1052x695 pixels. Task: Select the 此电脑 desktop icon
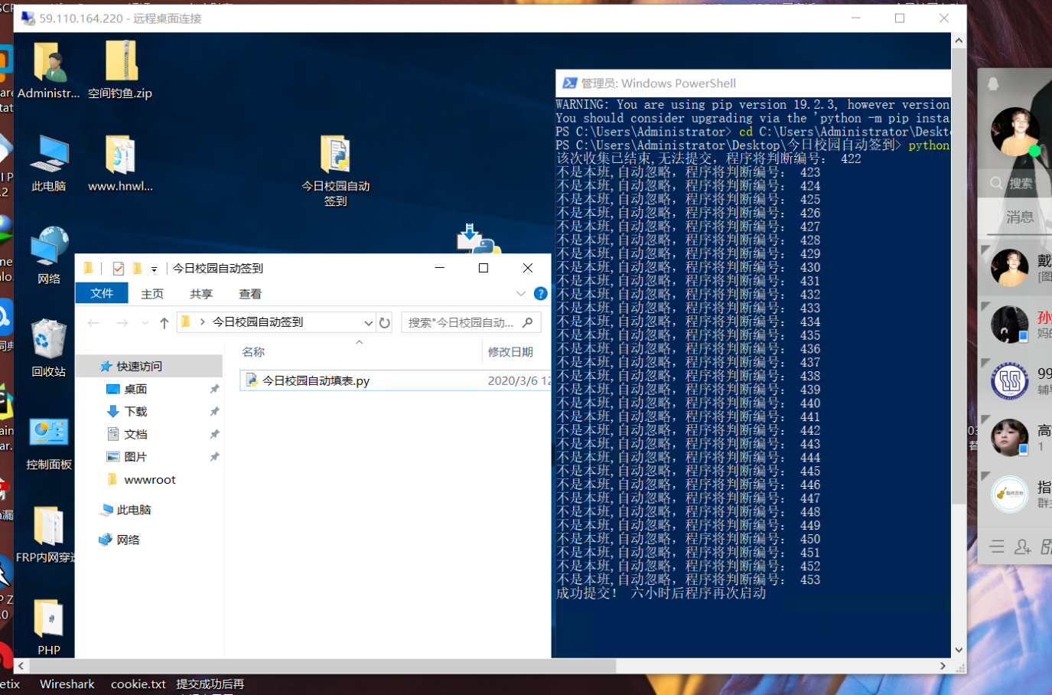point(49,163)
